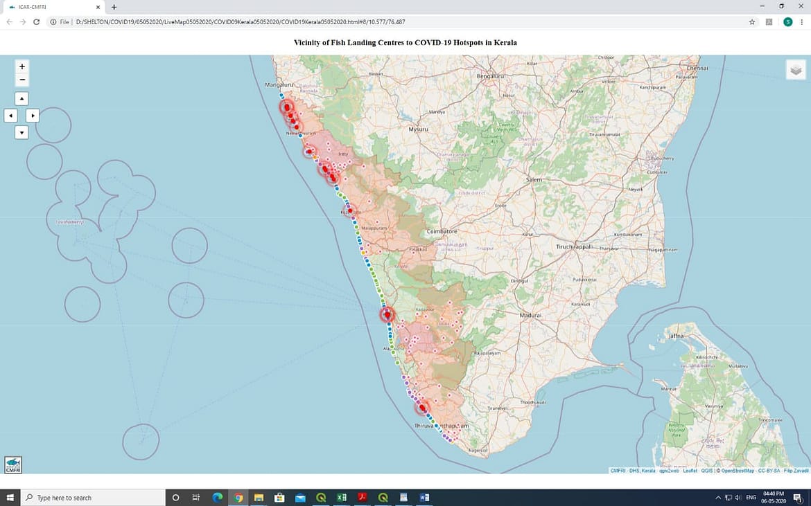
Task: Open the OpenStreetMap attribution link
Action: tap(738, 471)
